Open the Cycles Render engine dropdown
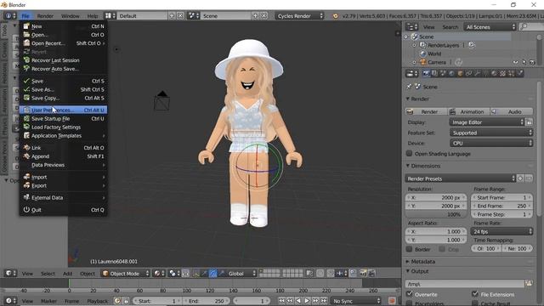 pos(299,16)
